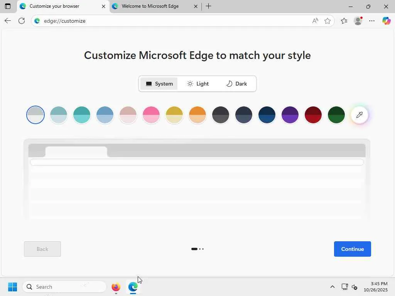Add this page to favorites star
Viewport: 395px width, 296px height.
click(327, 21)
